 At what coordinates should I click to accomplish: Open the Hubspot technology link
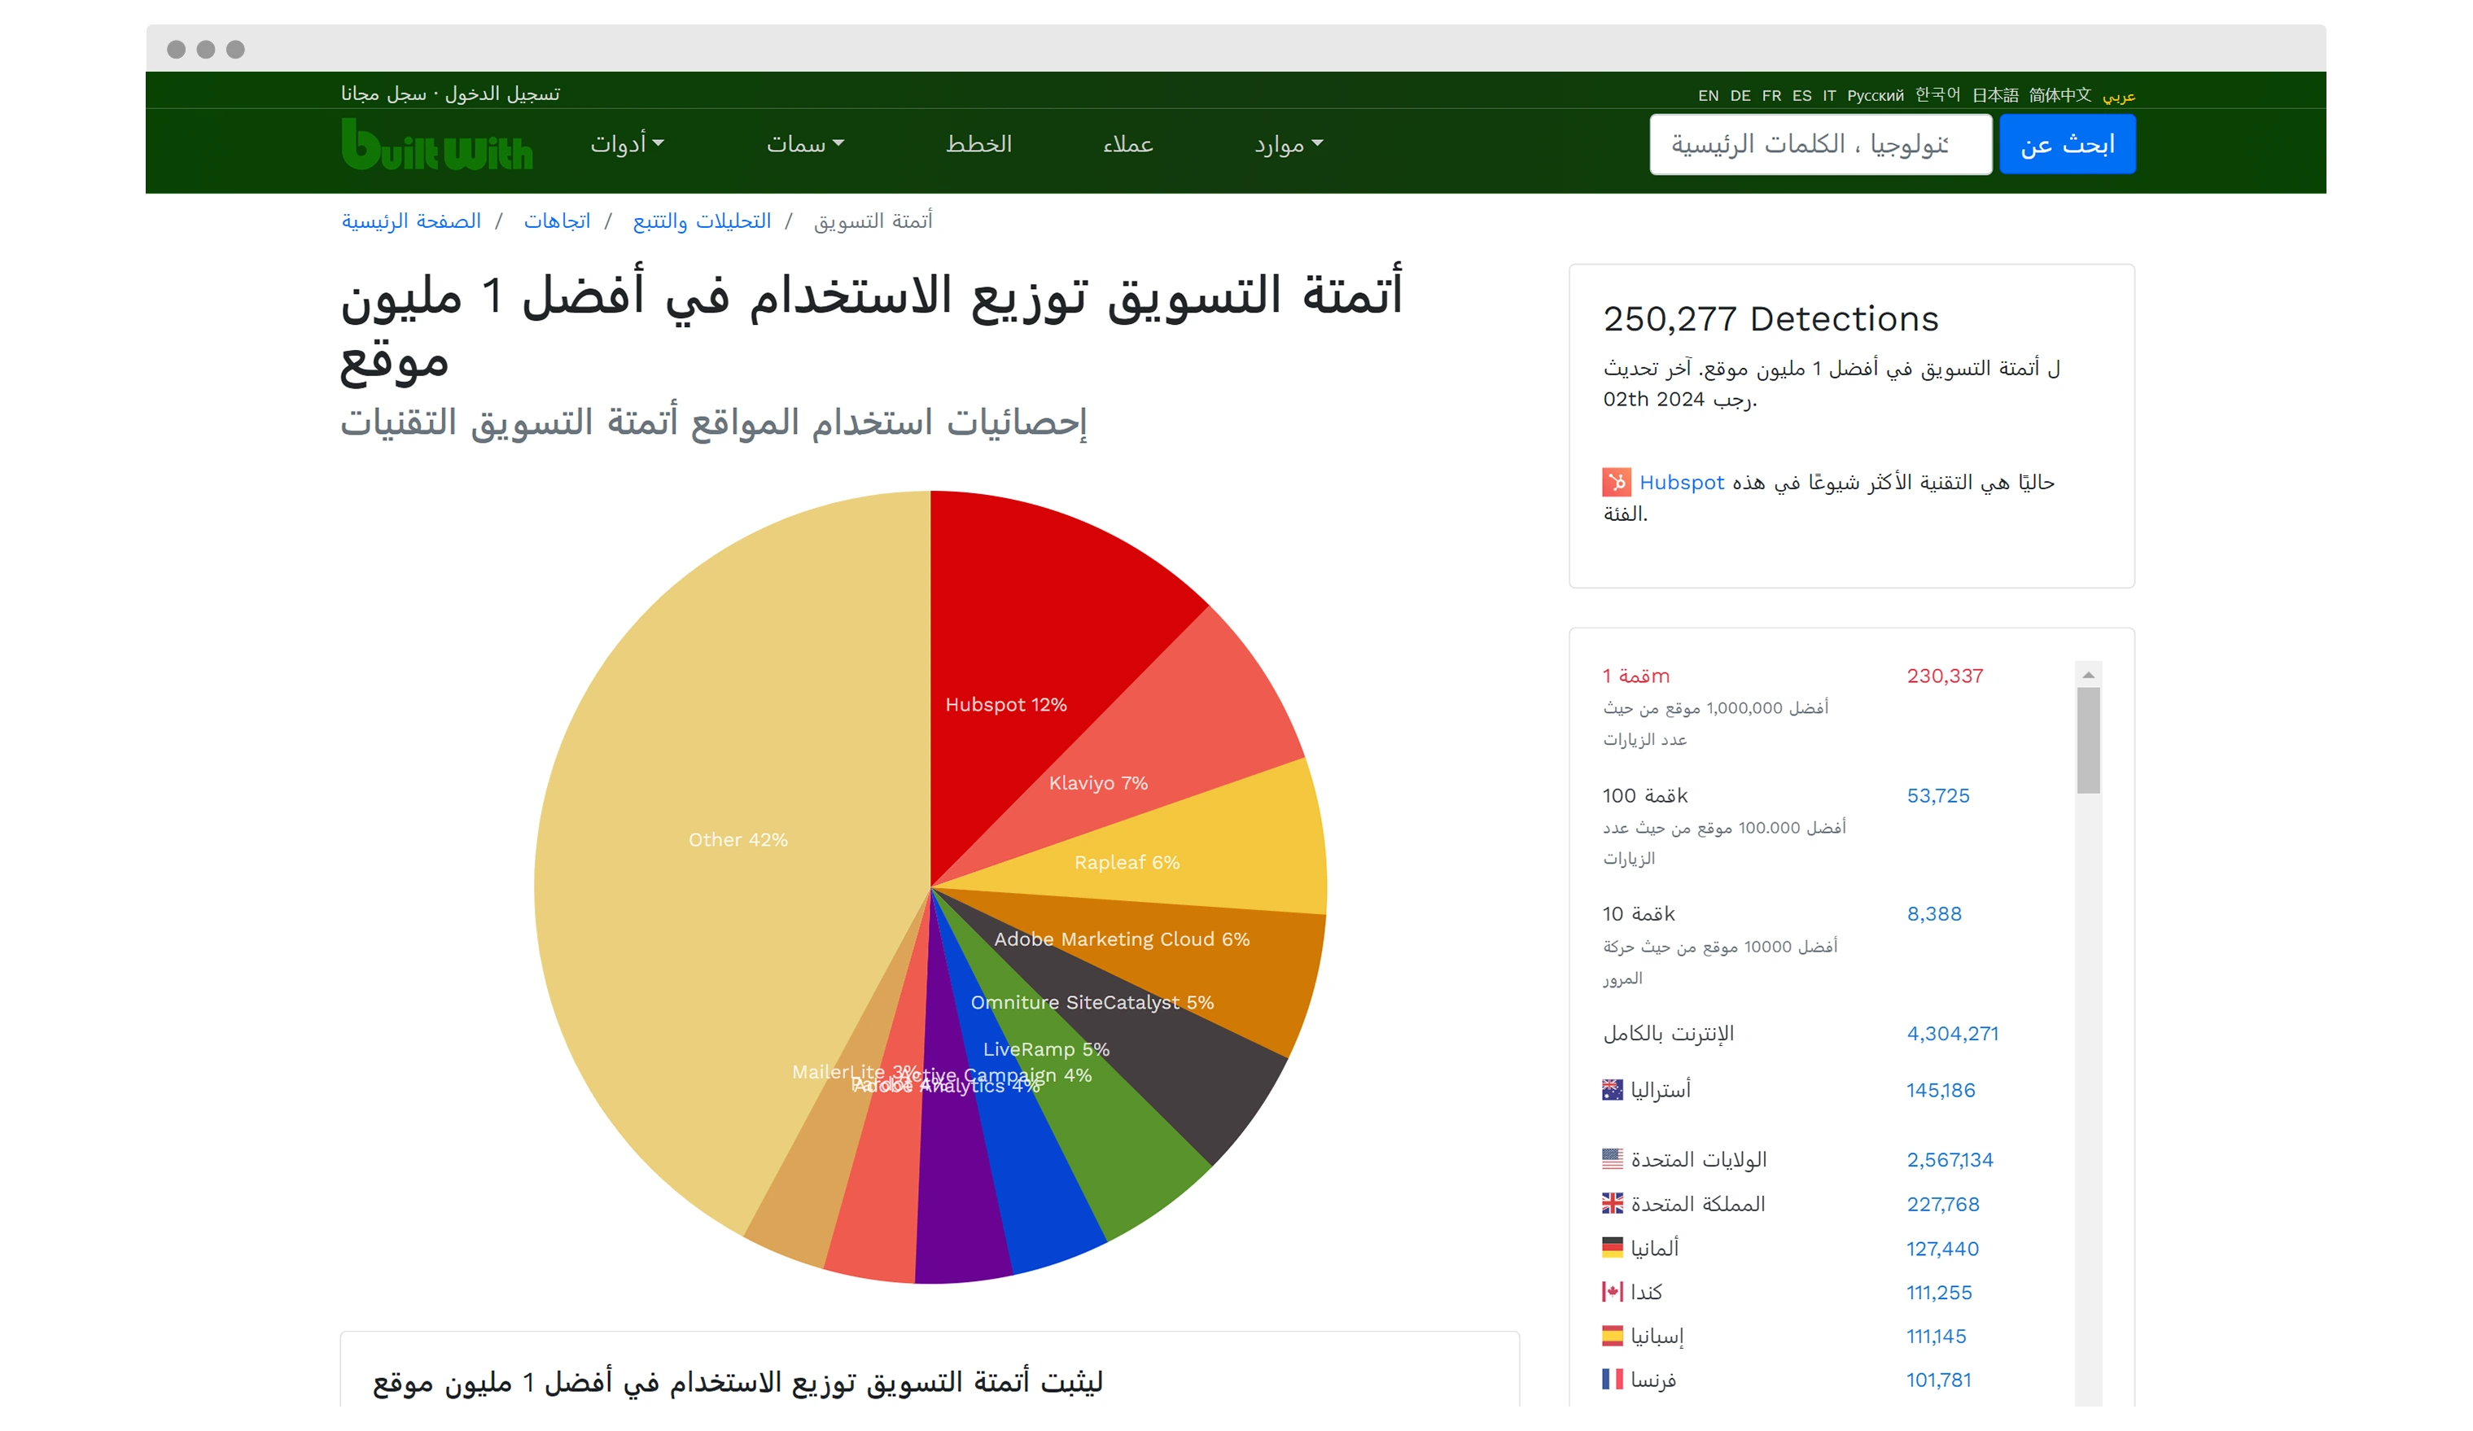(x=1681, y=482)
